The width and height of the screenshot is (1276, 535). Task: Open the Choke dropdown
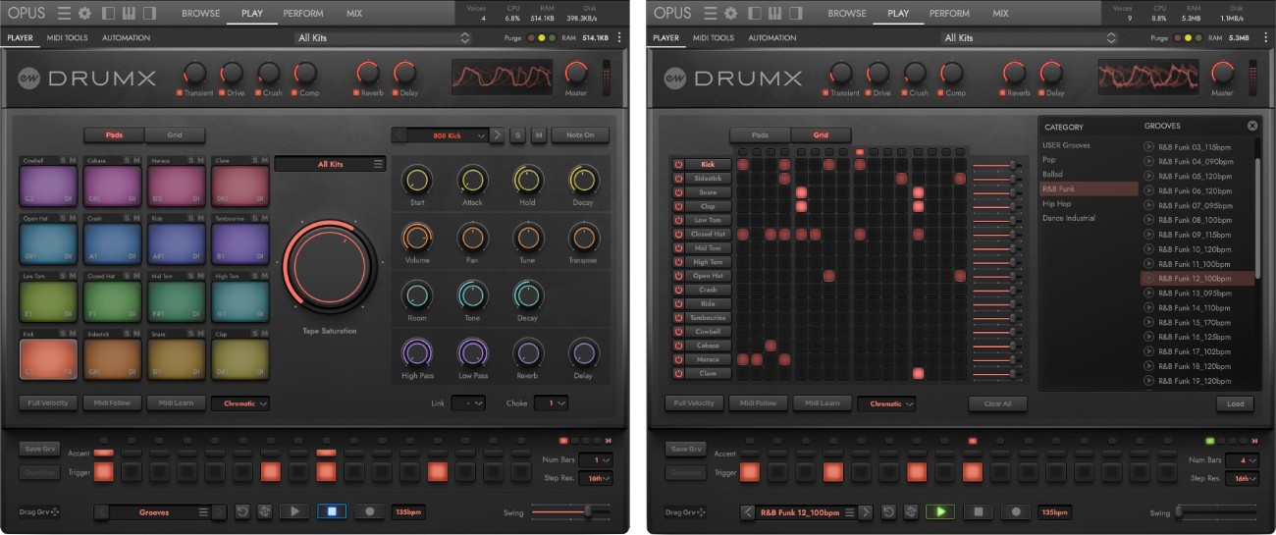(551, 403)
